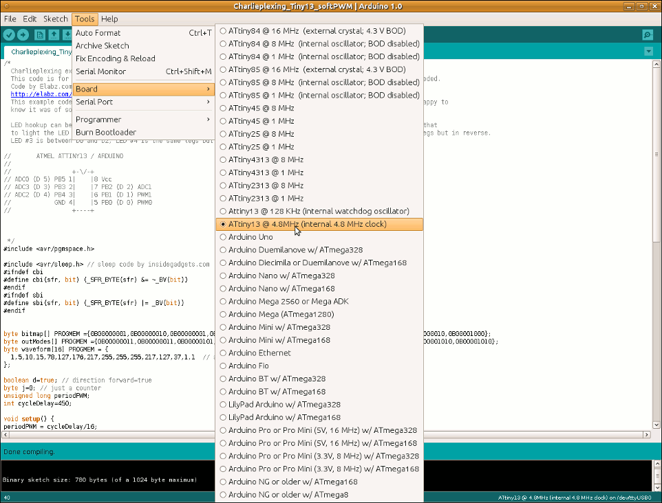Open a new sketch with the New icon
The image size is (662, 503).
point(39,34)
